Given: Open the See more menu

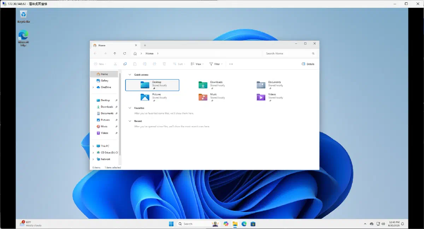Looking at the screenshot, I should (x=231, y=64).
